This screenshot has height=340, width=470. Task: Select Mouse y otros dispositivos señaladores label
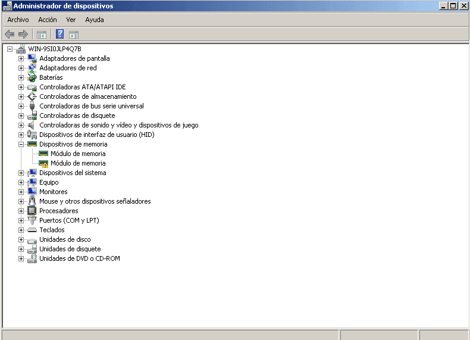[x=95, y=201]
